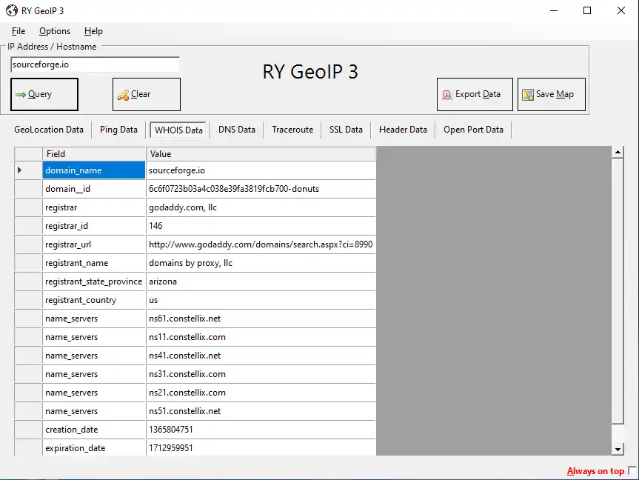
Task: Click the value 1712959951
Action: tap(261, 448)
